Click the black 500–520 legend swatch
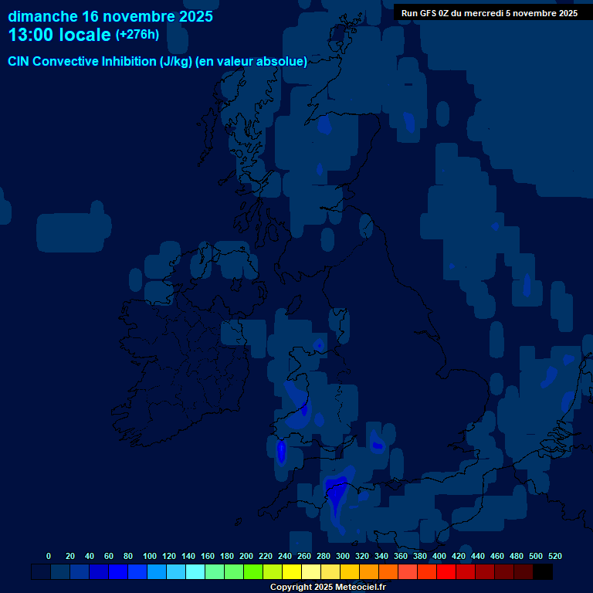This screenshot has width=593, height=593. point(543,572)
